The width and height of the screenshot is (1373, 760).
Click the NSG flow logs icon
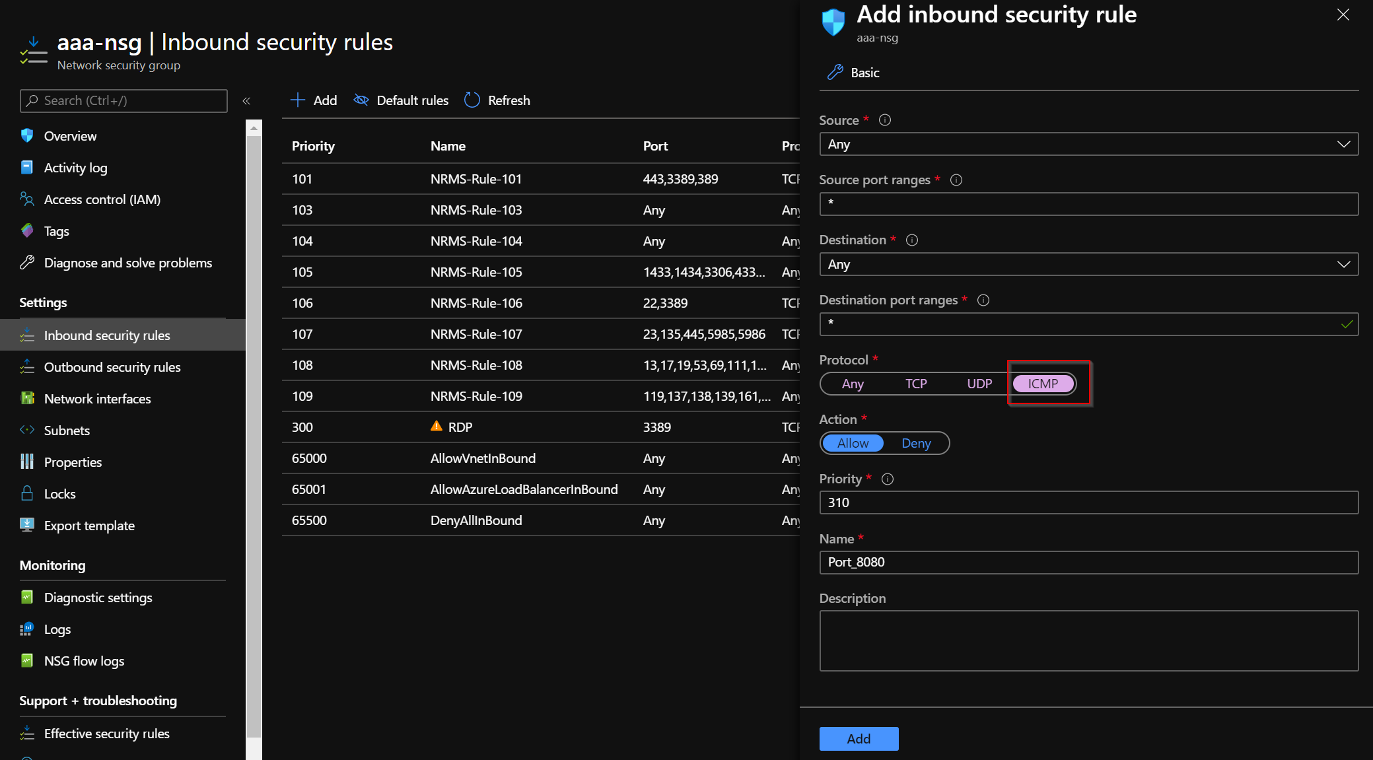pos(27,660)
